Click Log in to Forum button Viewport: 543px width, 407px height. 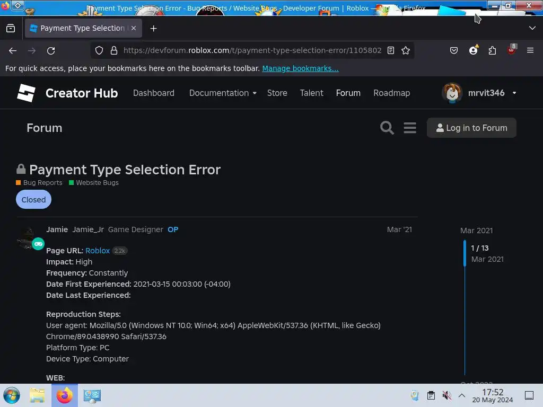click(x=471, y=128)
